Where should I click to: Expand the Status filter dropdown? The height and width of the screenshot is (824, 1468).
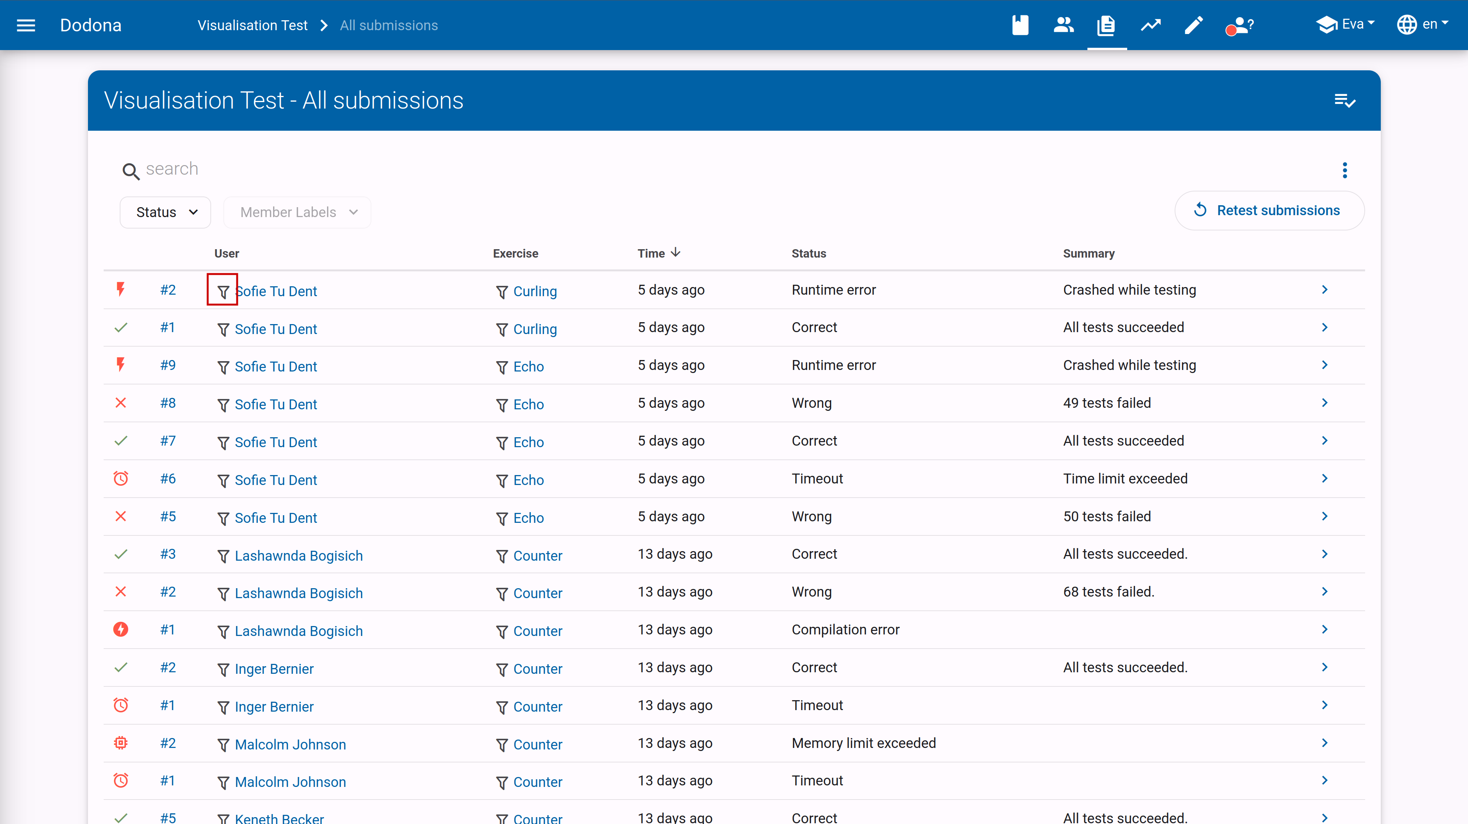tap(165, 212)
